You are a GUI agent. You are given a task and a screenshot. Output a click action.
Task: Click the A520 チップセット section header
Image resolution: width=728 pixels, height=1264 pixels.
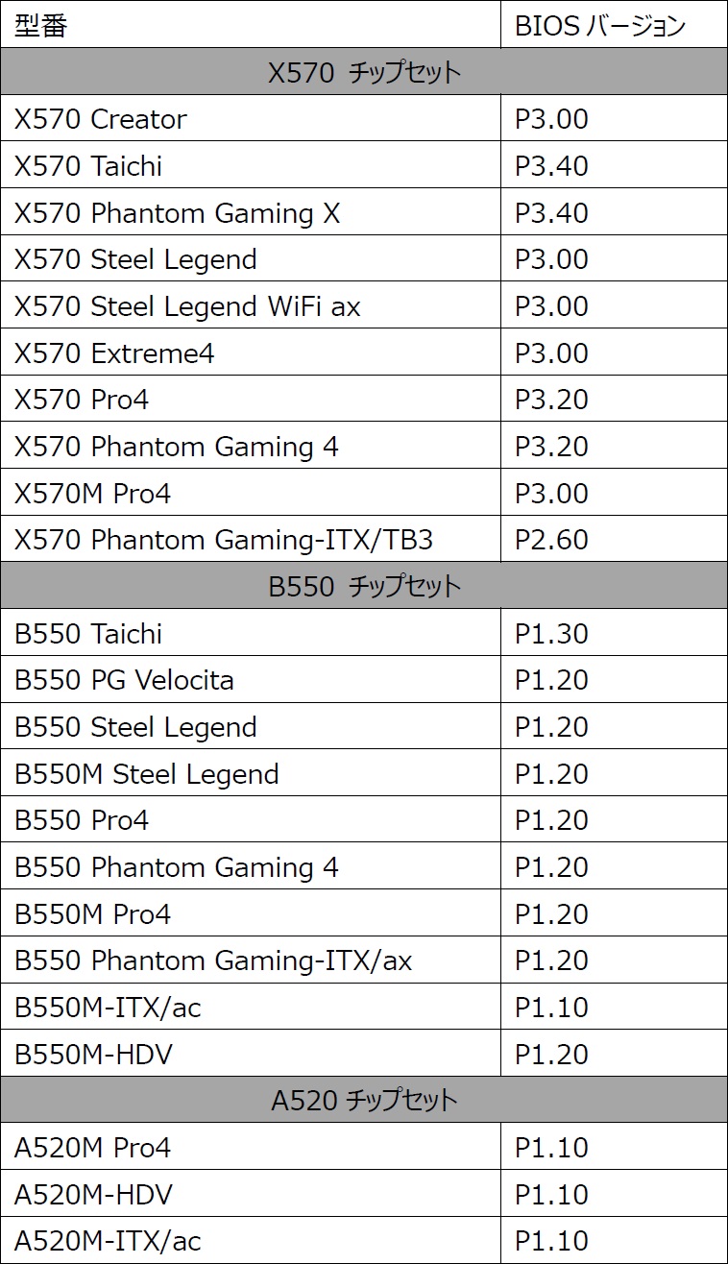click(x=364, y=1100)
